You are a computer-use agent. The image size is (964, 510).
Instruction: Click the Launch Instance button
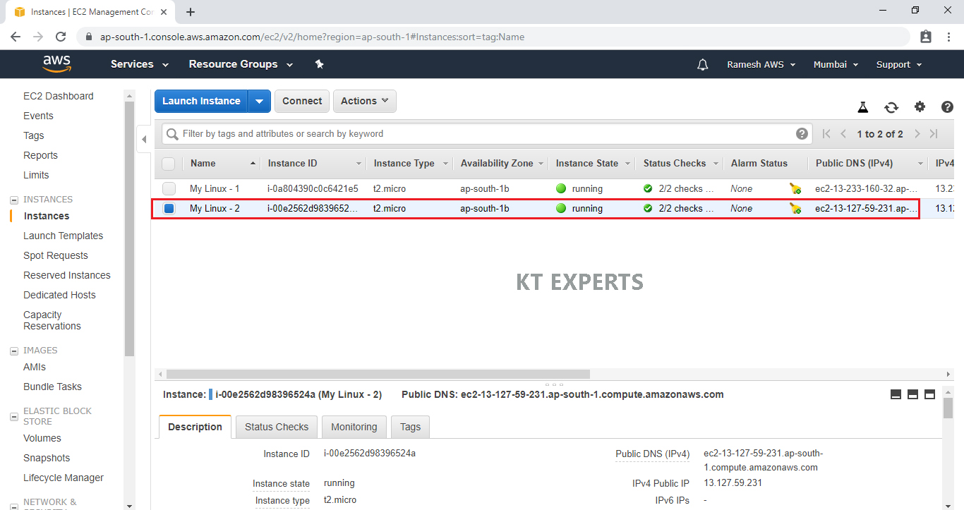coord(201,101)
